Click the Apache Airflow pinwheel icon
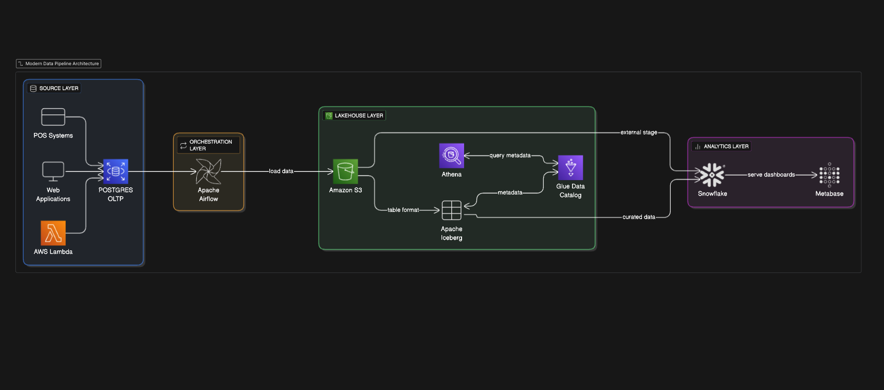 (x=209, y=171)
